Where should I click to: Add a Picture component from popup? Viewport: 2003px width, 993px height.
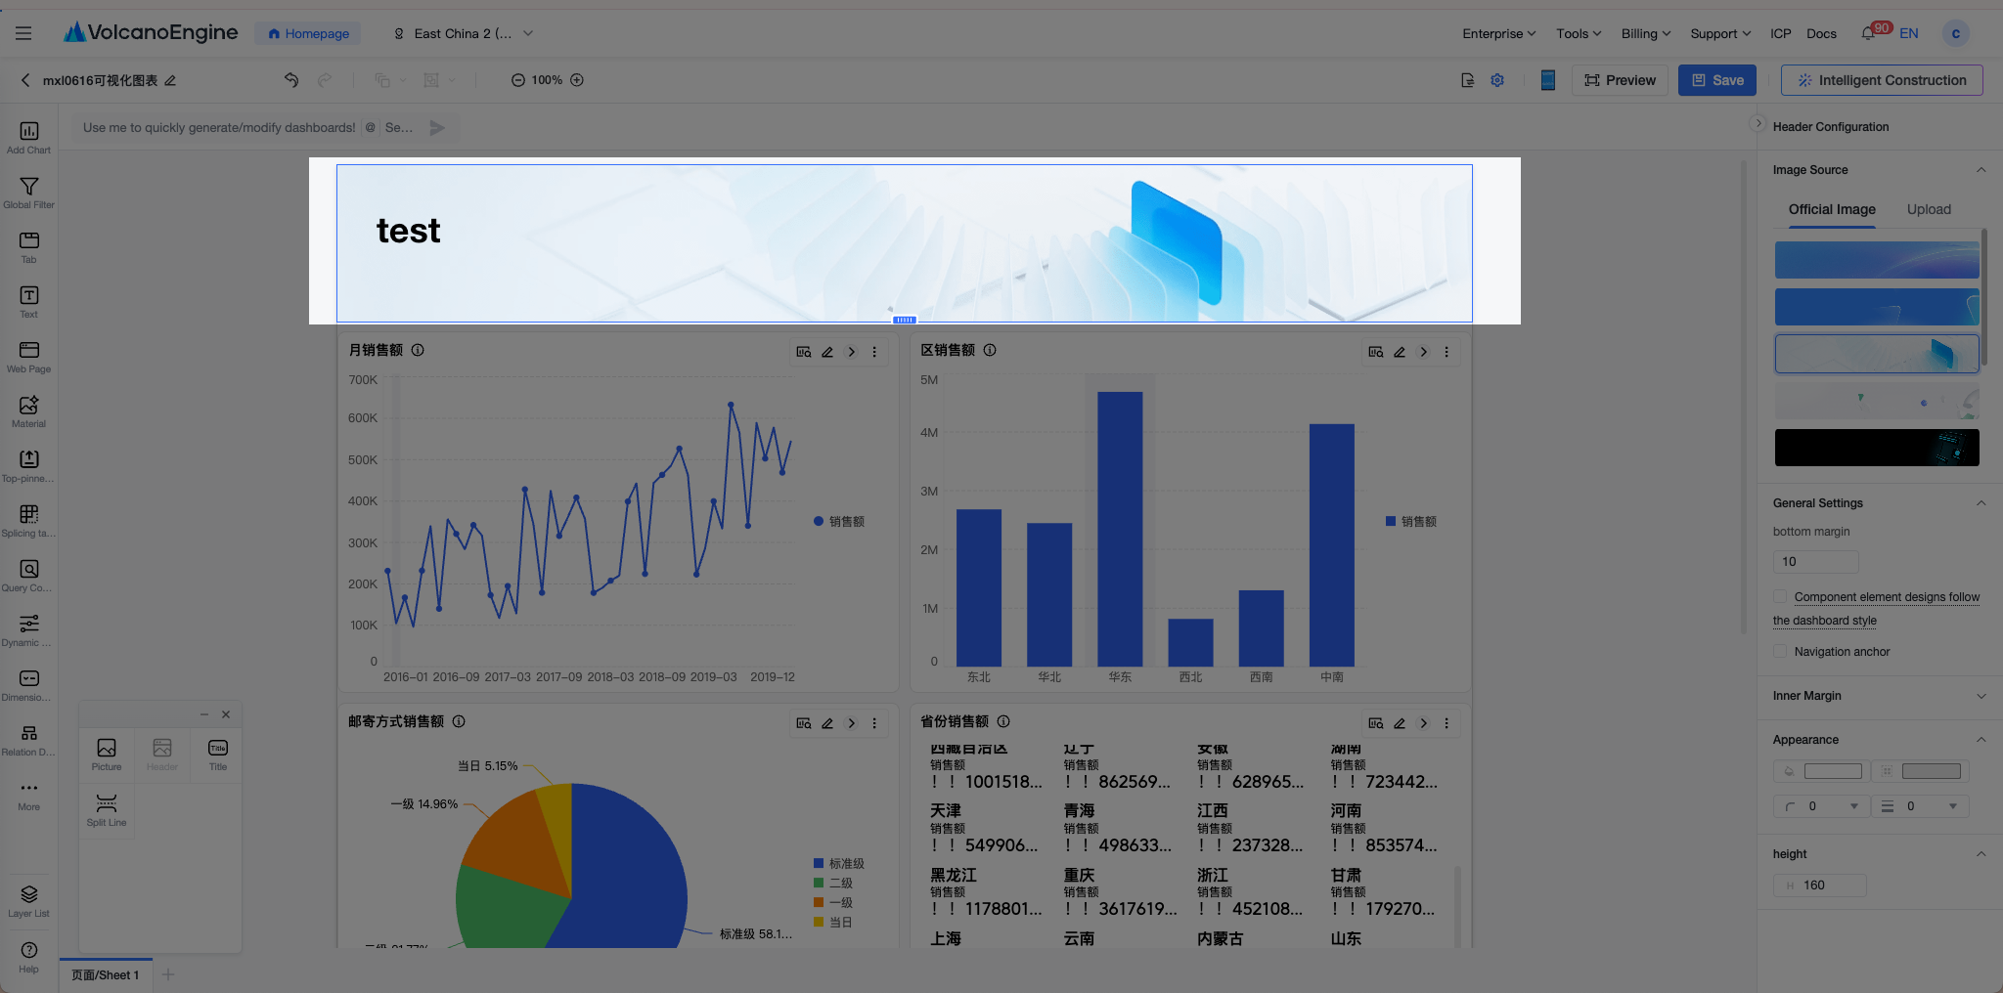click(107, 754)
